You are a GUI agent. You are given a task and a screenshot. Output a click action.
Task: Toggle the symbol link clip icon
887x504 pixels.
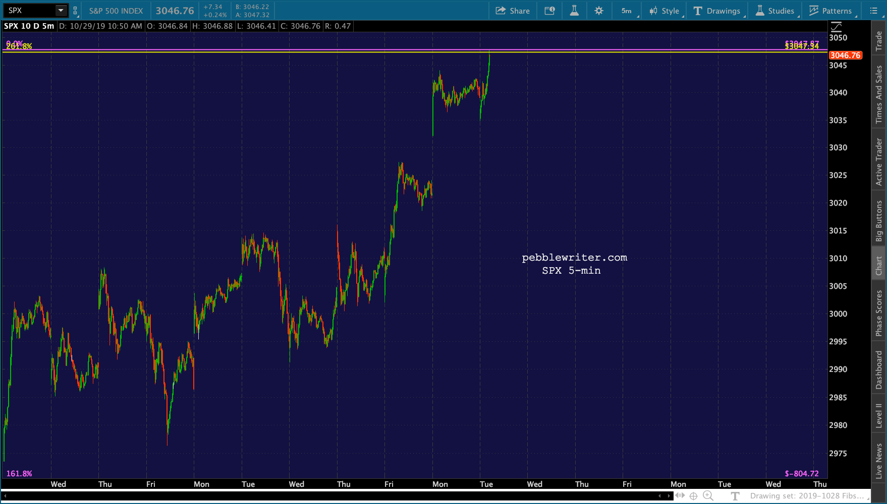75,11
